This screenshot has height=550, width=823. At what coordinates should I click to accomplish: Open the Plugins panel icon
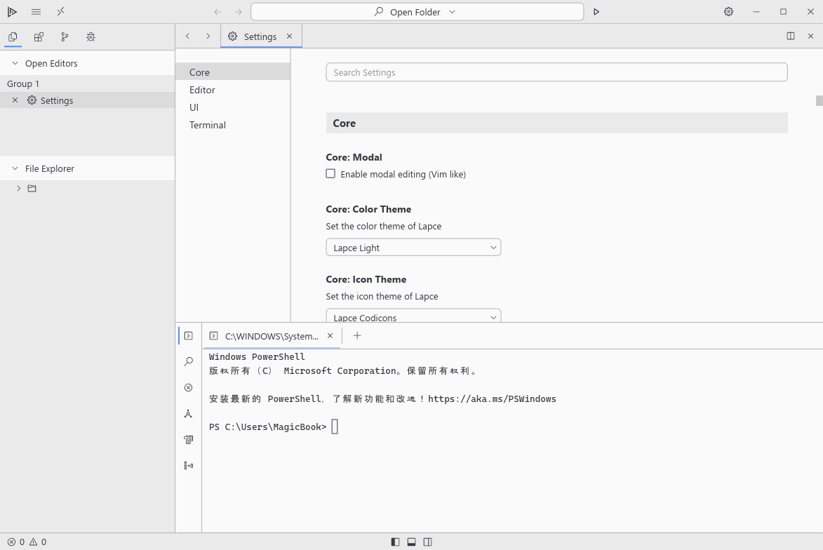tap(39, 36)
